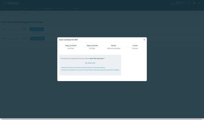Click the rightmost circular icon in header
204x120 pixels.
pos(200,3)
